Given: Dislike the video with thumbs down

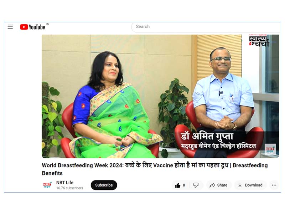Looking at the screenshot, I should click(196, 185).
